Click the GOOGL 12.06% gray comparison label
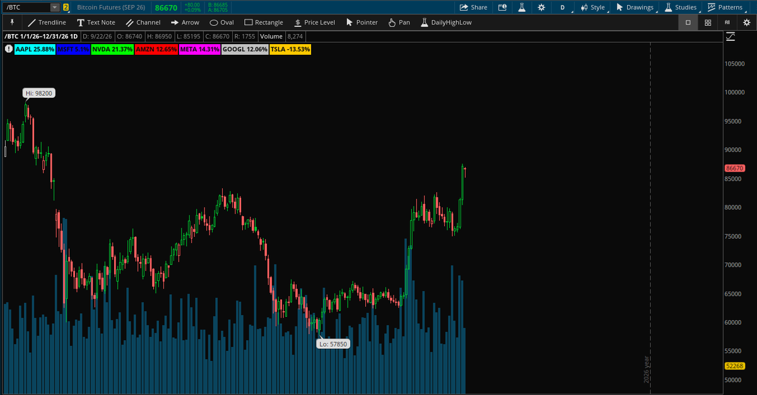This screenshot has width=757, height=395. click(x=245, y=49)
